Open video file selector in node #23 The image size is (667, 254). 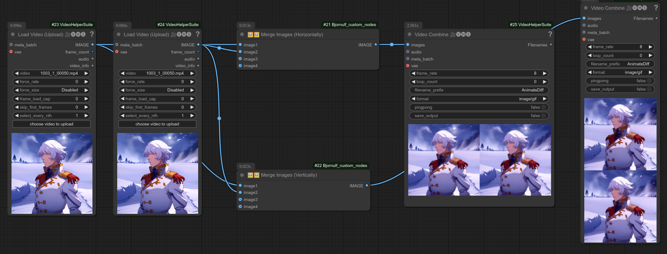52,73
